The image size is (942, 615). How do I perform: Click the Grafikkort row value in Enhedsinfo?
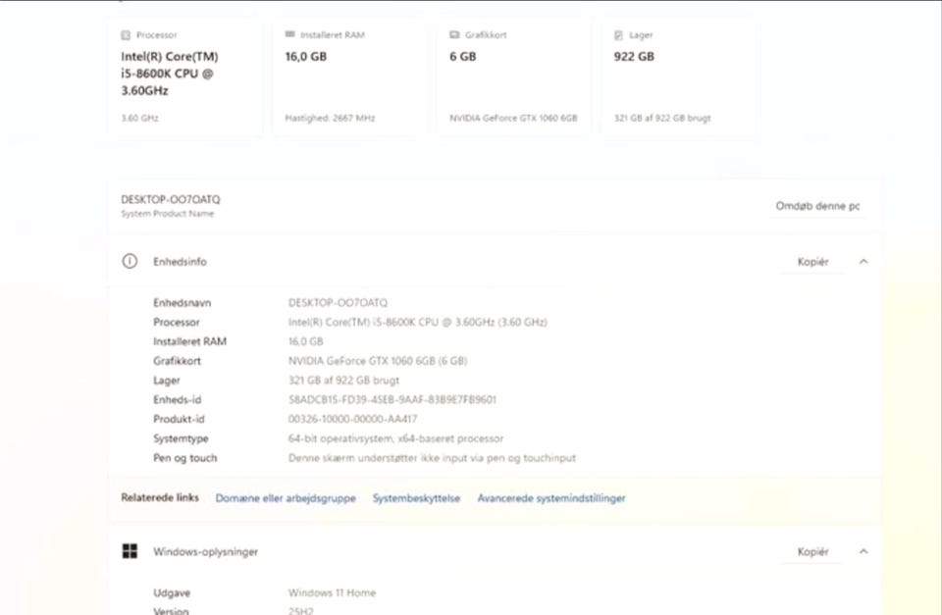[x=377, y=361]
